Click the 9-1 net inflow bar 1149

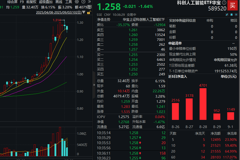tap(230, 116)
